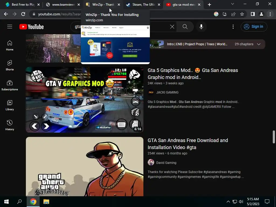Open YouTube settings three-dot menu
The image size is (276, 207).
pos(233,27)
